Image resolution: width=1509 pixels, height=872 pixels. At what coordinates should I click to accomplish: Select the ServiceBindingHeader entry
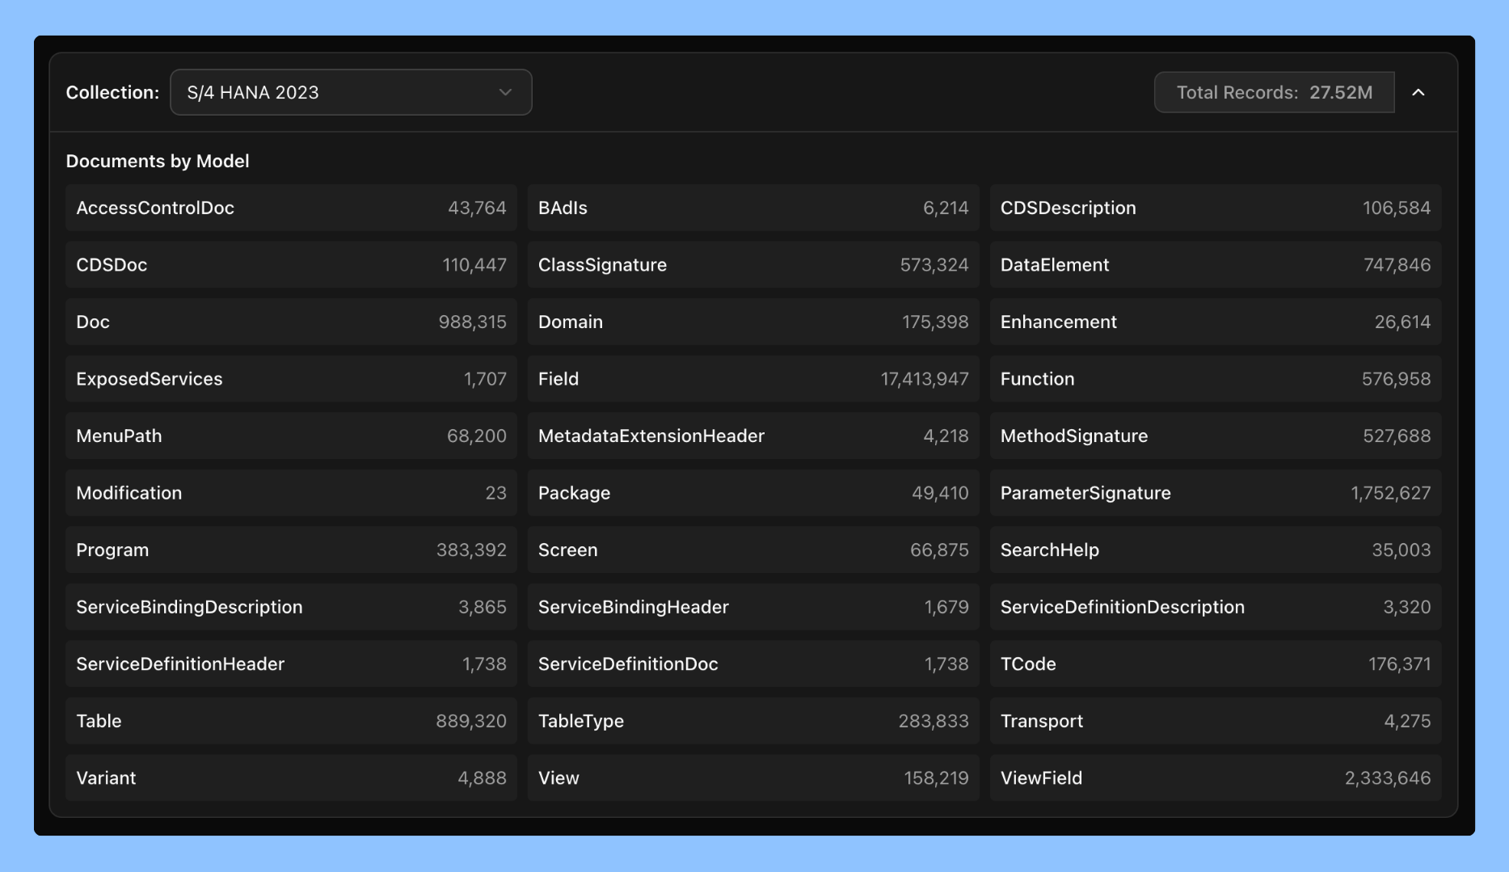[753, 607]
